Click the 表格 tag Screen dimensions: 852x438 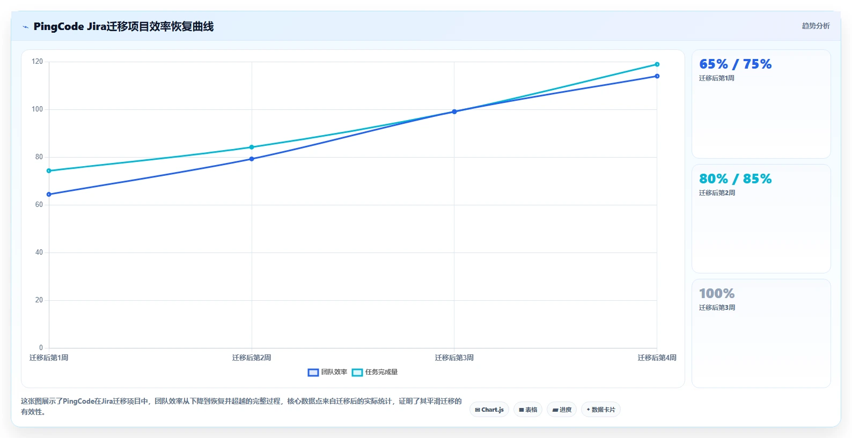pyautogui.click(x=528, y=410)
